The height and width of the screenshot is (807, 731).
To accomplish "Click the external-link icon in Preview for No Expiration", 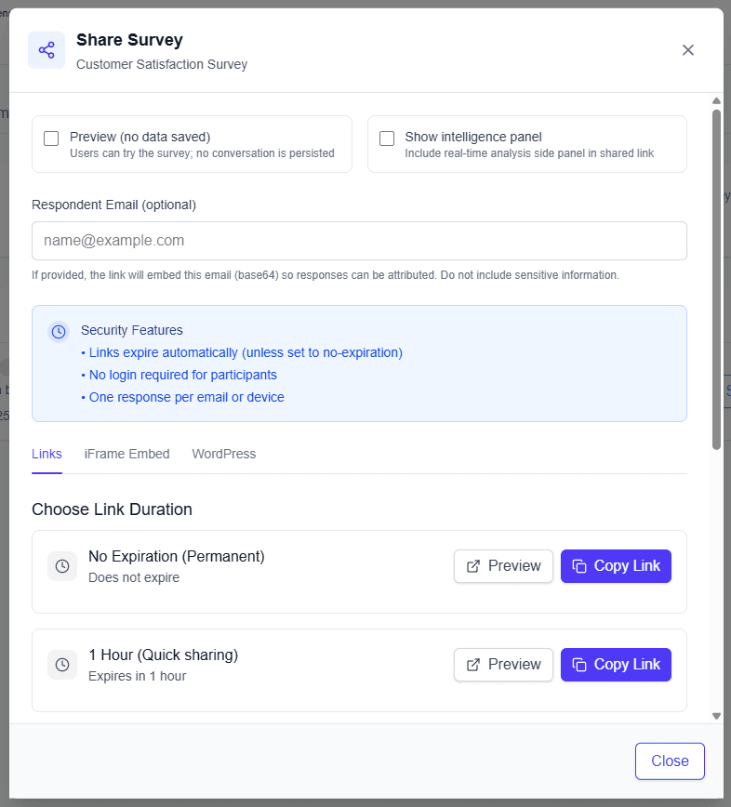I will [473, 565].
